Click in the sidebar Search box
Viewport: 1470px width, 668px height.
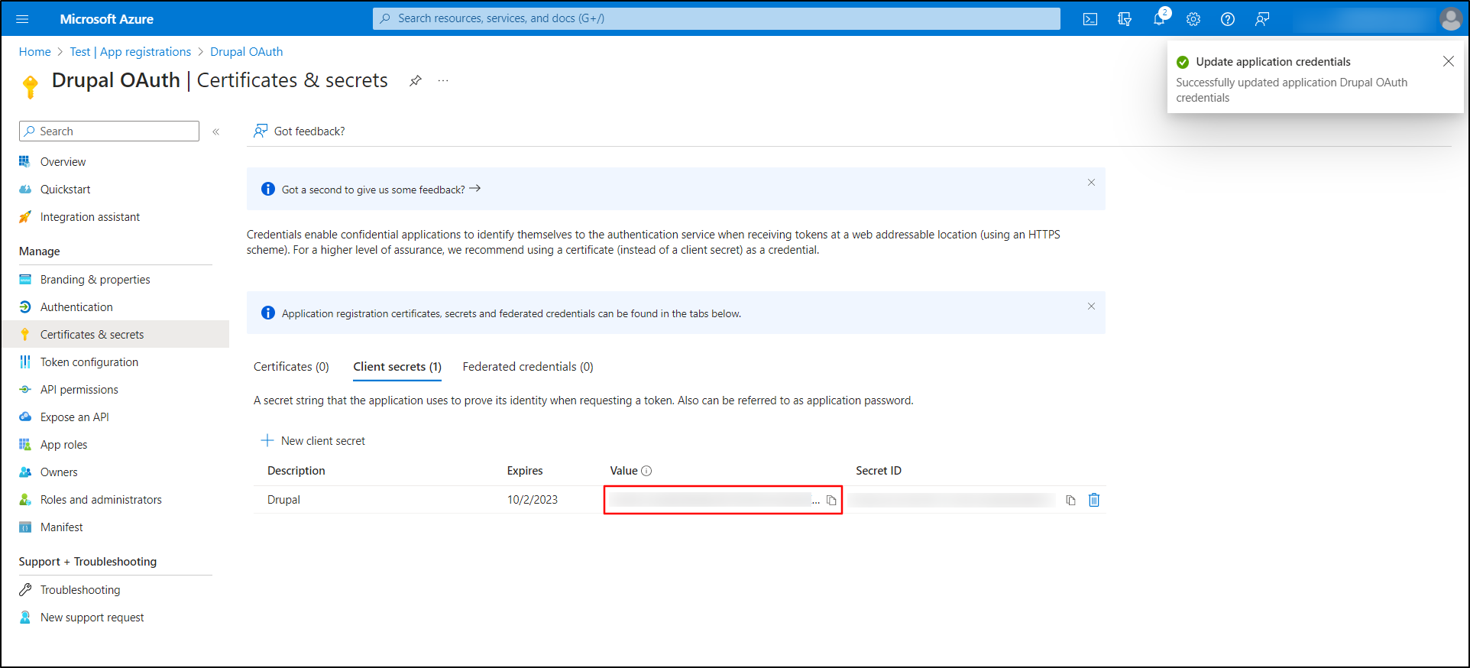point(109,131)
